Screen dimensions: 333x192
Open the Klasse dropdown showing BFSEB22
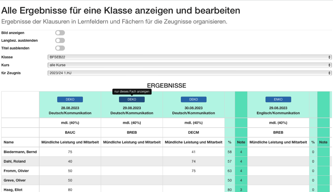tap(190, 57)
